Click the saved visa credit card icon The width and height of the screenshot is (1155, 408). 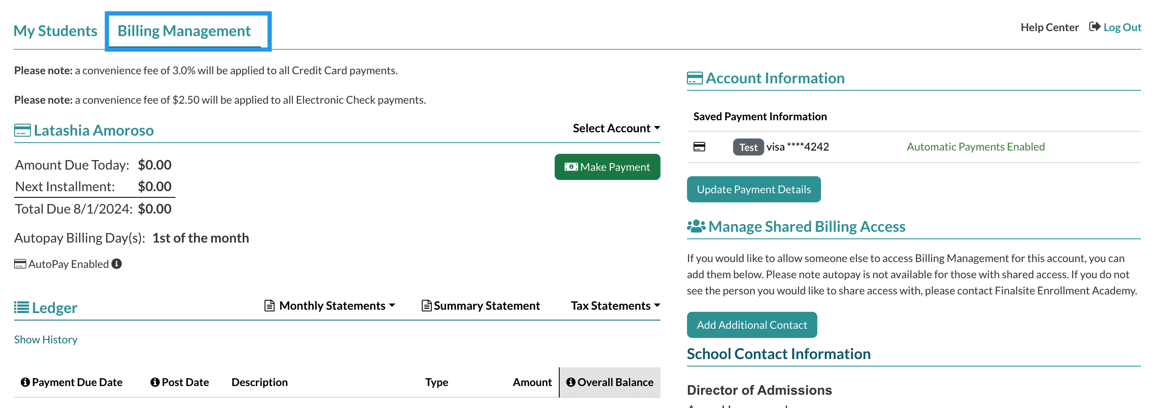(x=699, y=147)
